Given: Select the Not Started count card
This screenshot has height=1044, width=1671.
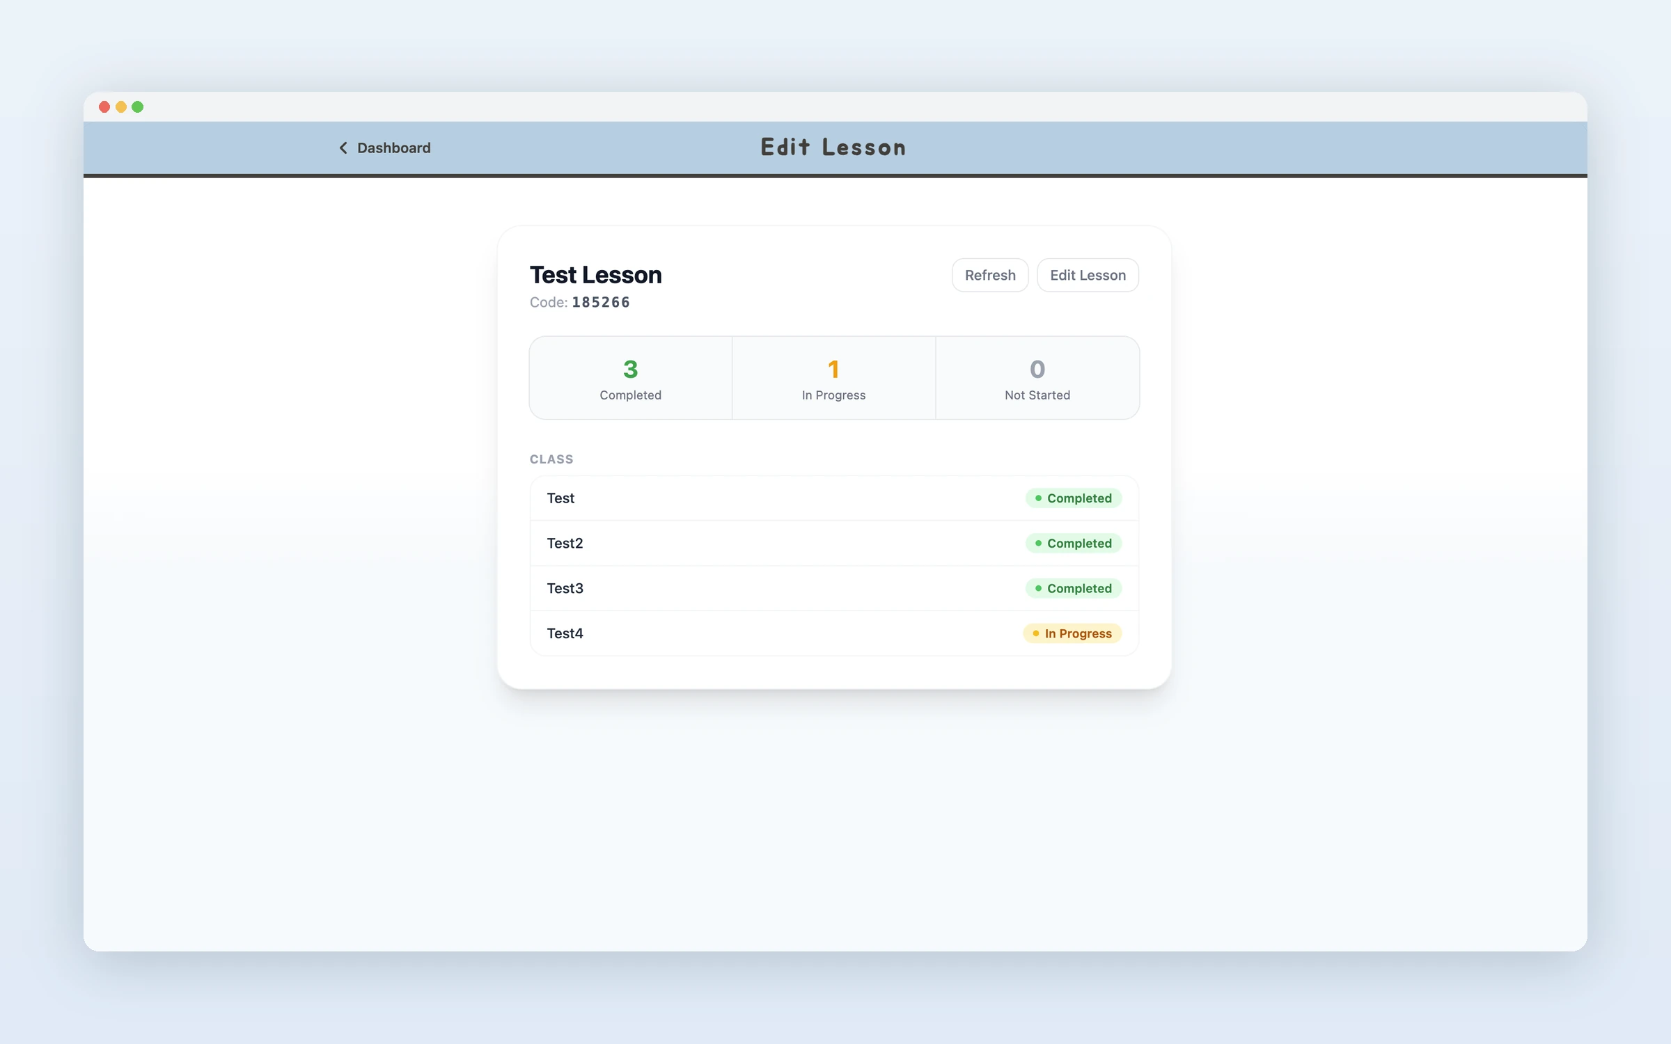Looking at the screenshot, I should click(x=1037, y=378).
